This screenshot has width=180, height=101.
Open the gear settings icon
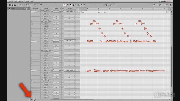[171, 5]
